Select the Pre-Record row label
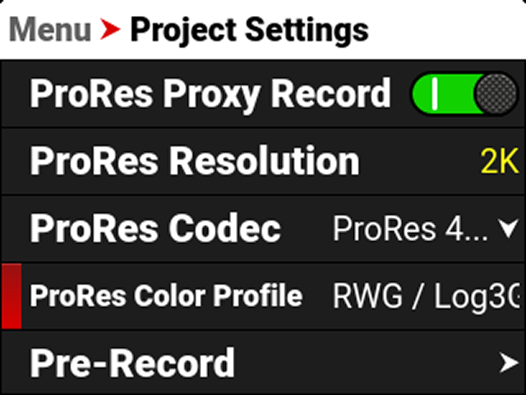This screenshot has width=526, height=395. pos(131,362)
